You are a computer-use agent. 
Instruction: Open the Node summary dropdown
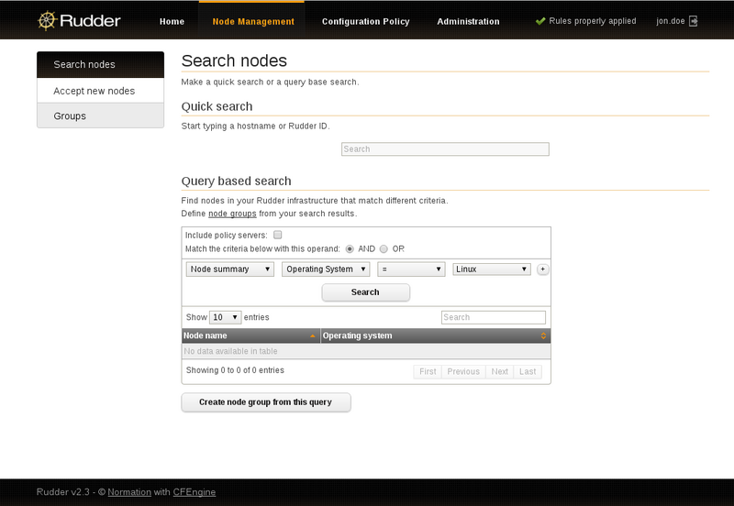[x=230, y=269]
